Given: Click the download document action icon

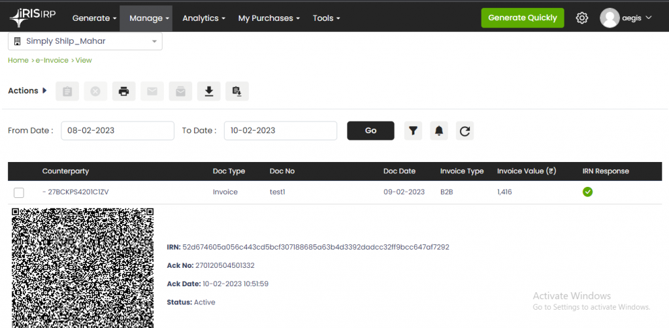Looking at the screenshot, I should point(237,91).
